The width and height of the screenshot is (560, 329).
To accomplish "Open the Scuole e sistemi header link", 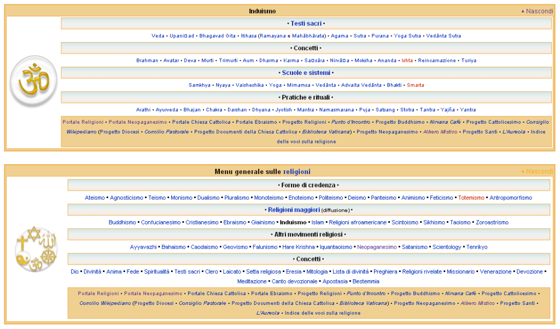I will click(306, 73).
